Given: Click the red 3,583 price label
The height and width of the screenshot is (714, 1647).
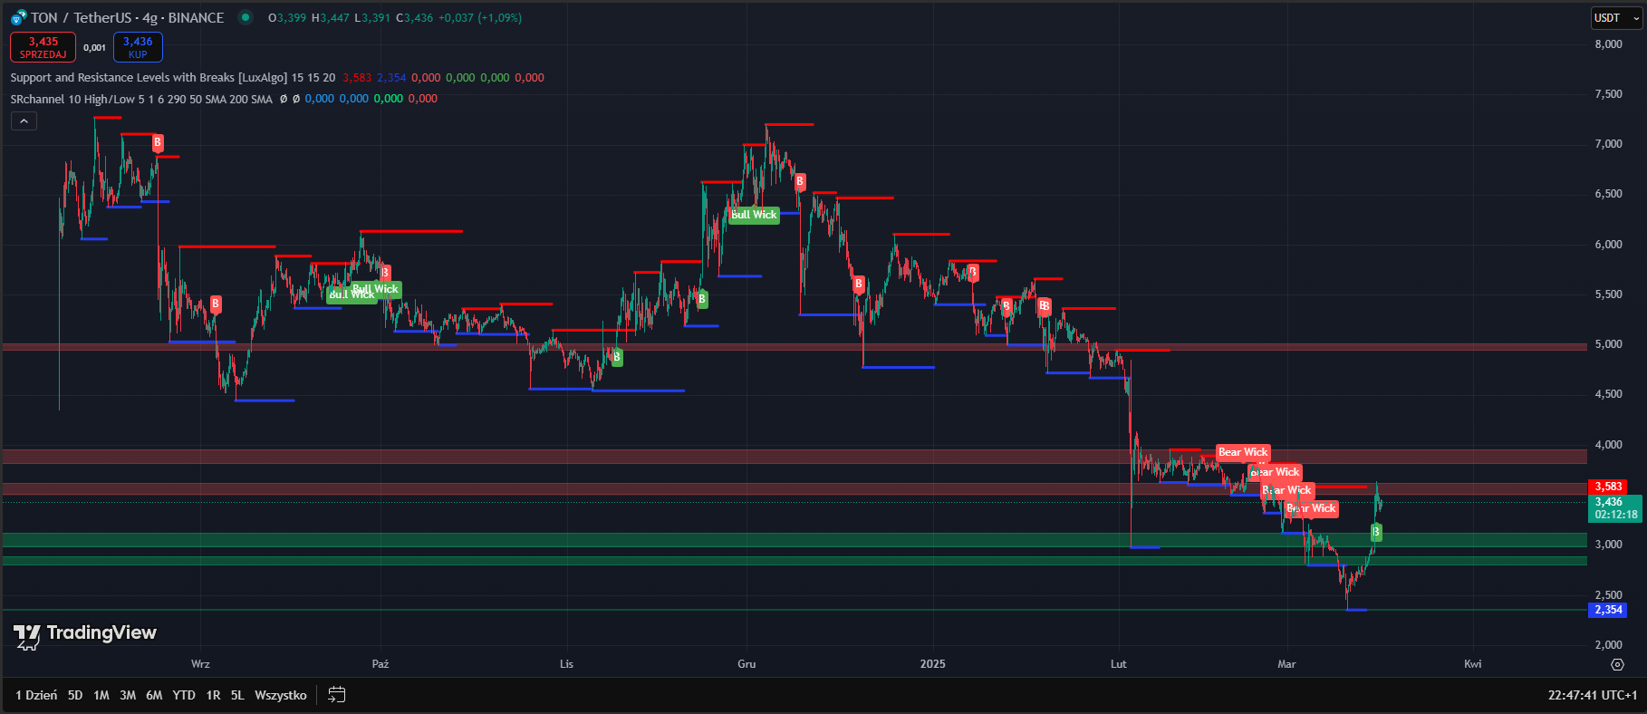Looking at the screenshot, I should [x=1608, y=487].
